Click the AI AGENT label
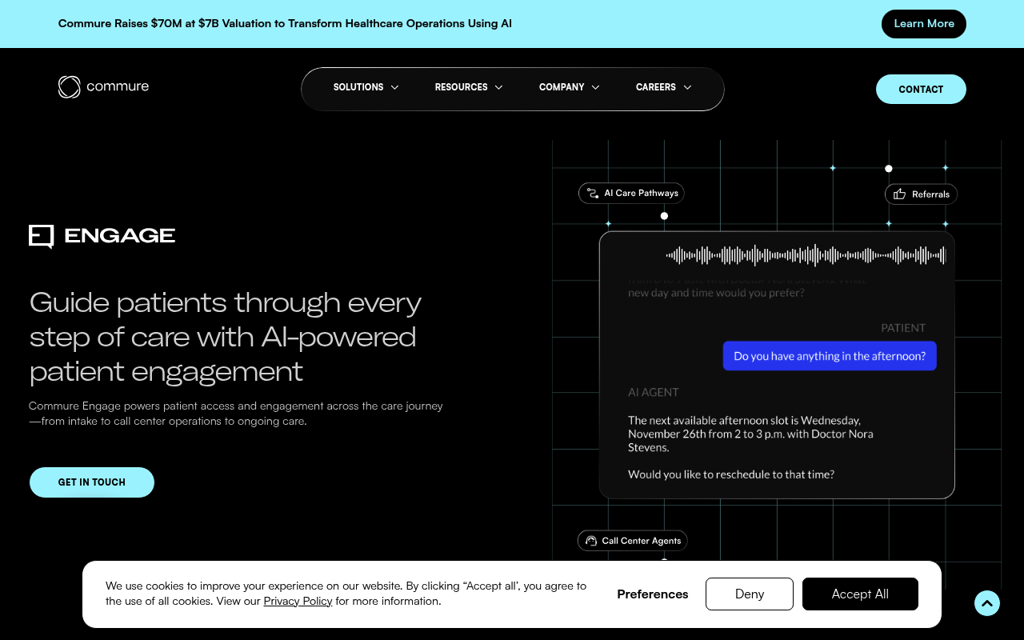1024x640 pixels. point(654,392)
